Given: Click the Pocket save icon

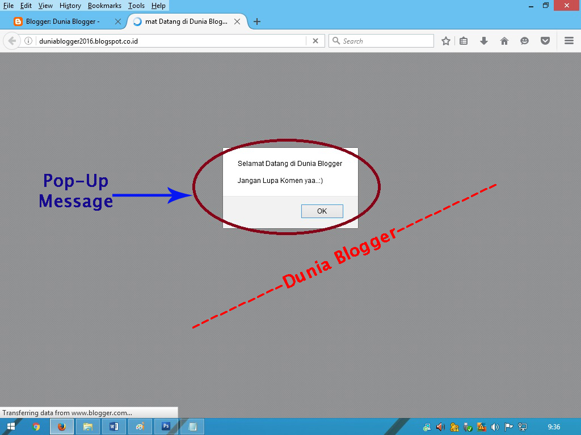Looking at the screenshot, I should [x=545, y=41].
